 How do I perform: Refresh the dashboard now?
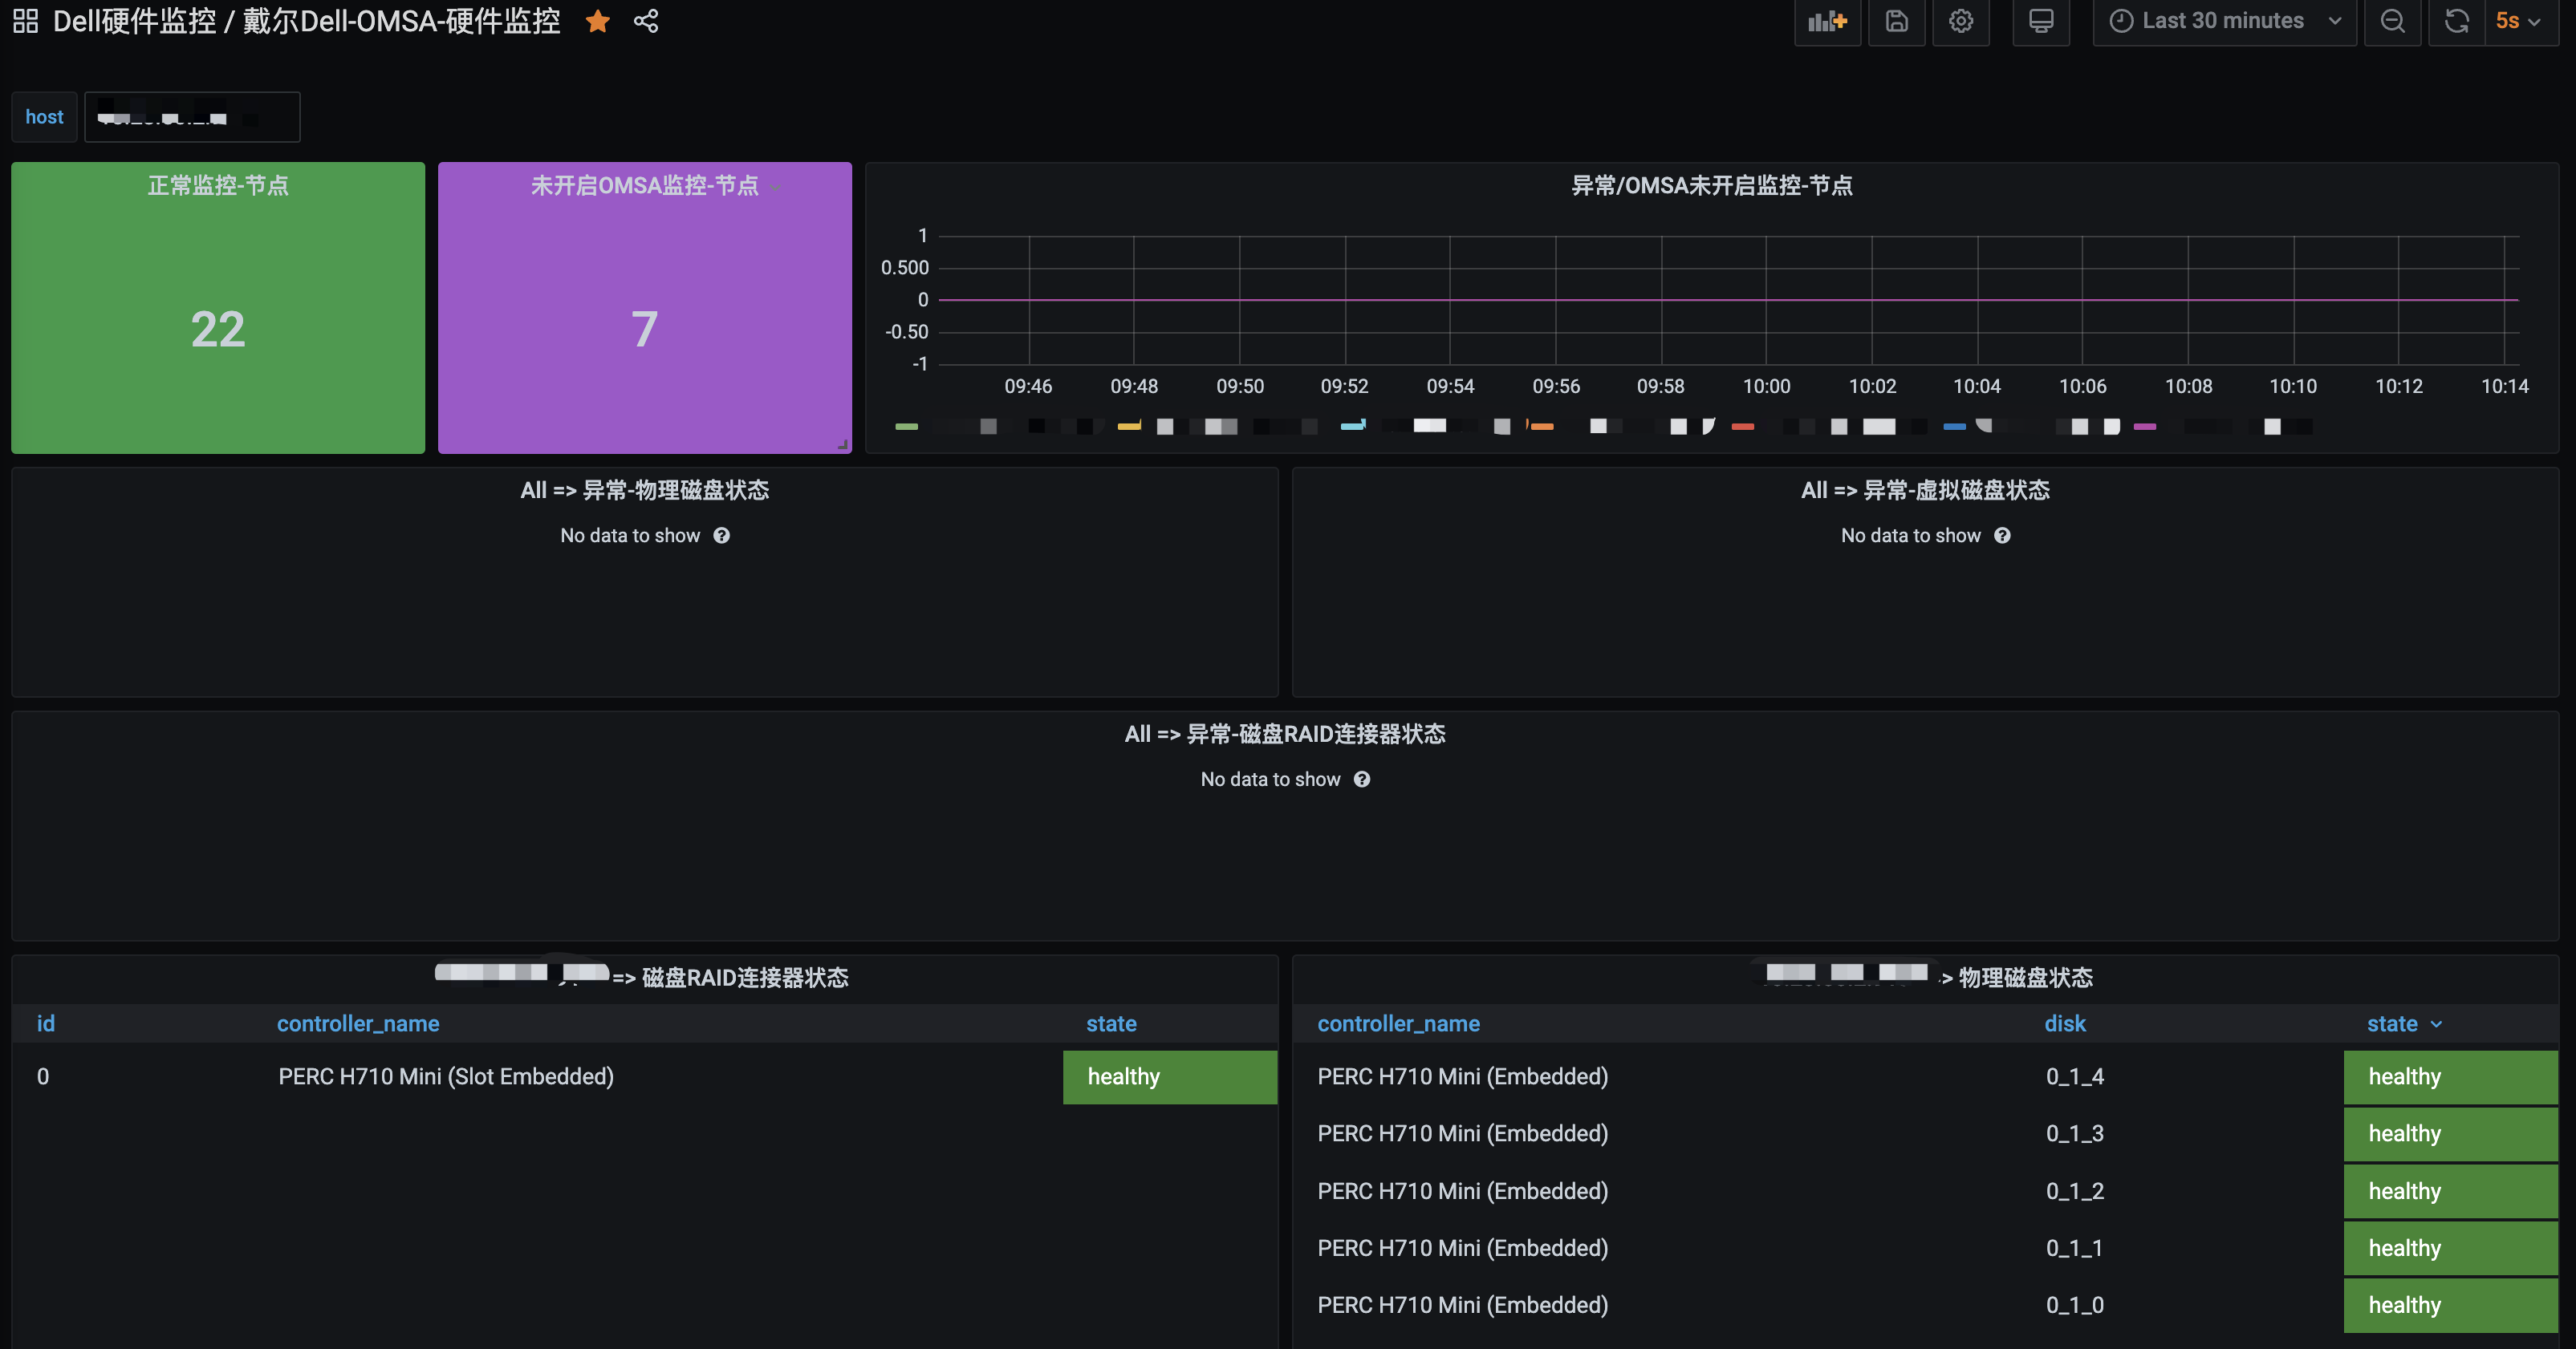coord(2456,21)
